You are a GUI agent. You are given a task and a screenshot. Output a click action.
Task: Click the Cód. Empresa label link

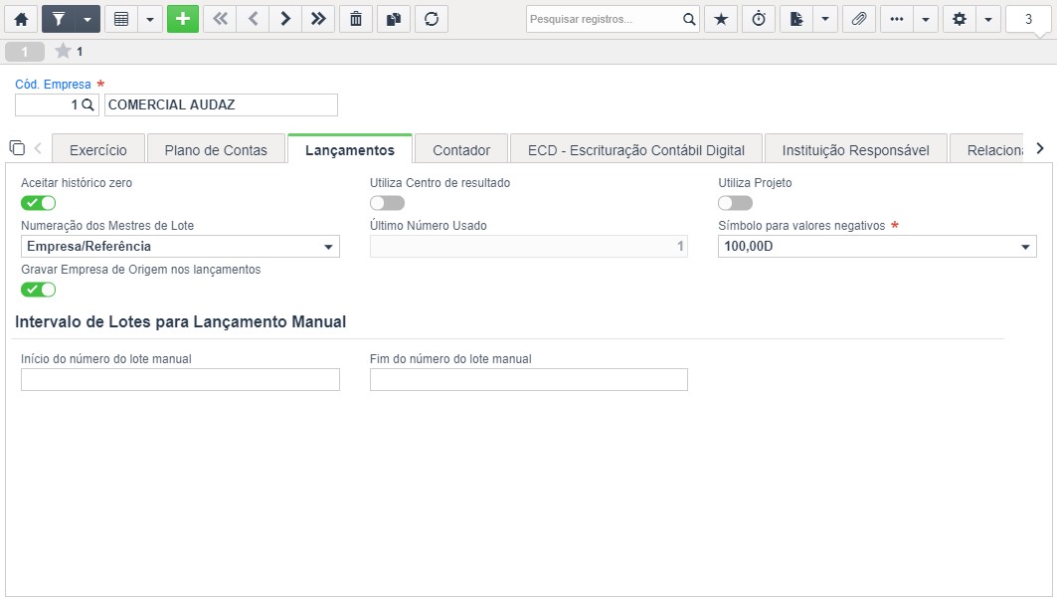(x=54, y=85)
